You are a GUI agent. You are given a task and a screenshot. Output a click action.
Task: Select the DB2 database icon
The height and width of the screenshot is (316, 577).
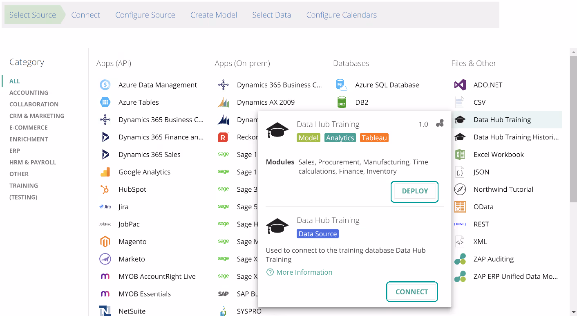pos(341,102)
